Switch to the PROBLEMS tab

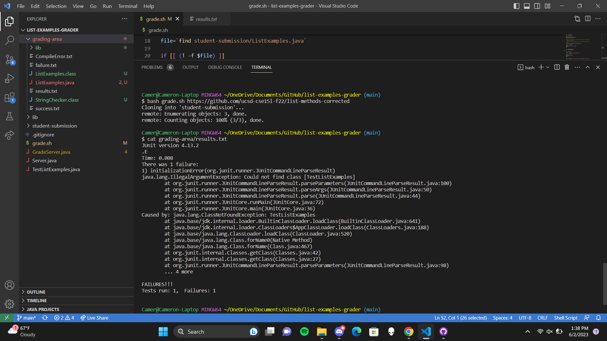tap(152, 67)
